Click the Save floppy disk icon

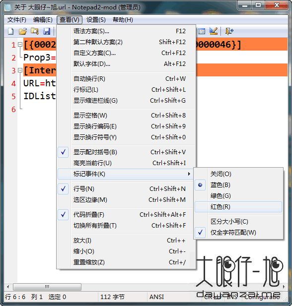coord(47,31)
